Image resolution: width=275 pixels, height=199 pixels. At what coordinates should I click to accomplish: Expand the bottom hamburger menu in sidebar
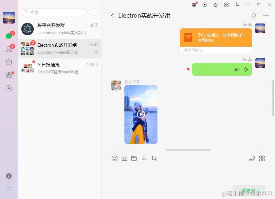9,189
